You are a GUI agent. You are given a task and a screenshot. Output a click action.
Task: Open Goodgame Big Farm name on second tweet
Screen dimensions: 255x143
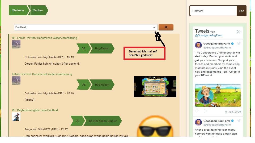coord(217,121)
